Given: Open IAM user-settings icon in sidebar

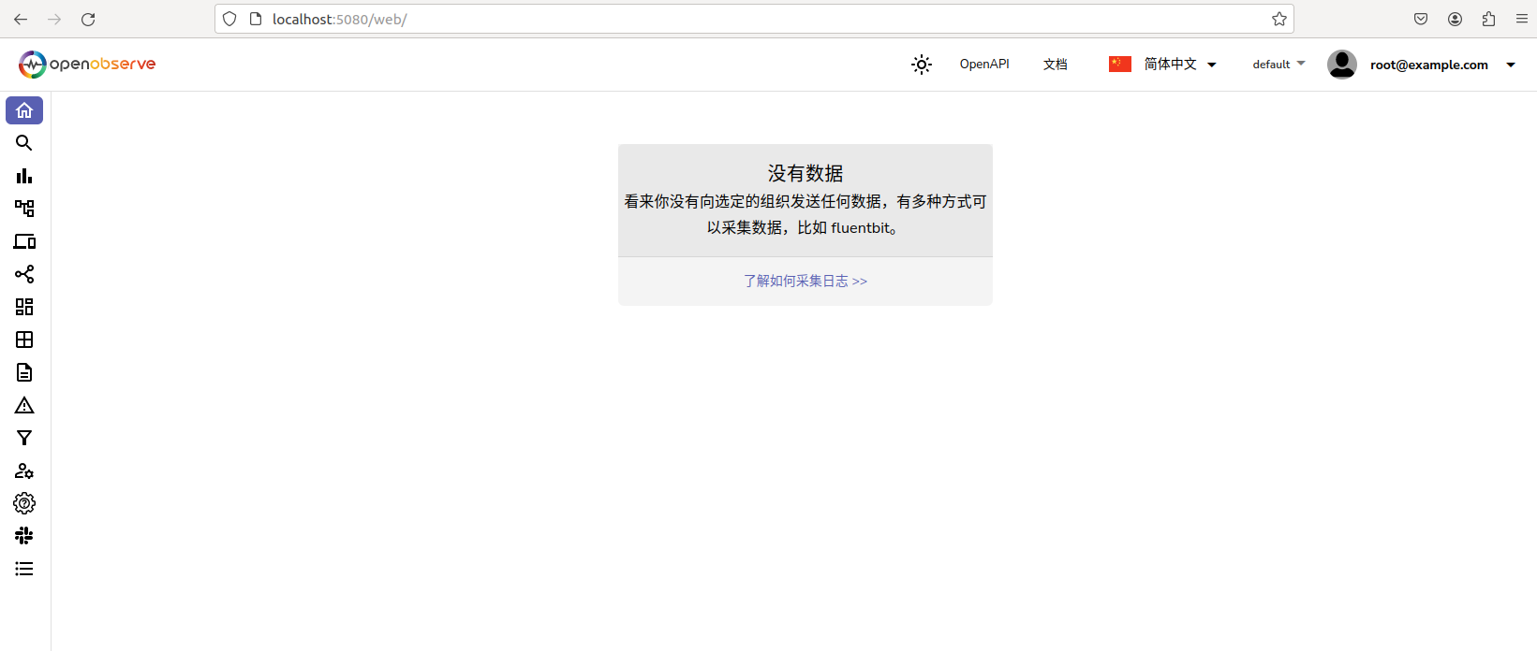Looking at the screenshot, I should pyautogui.click(x=24, y=470).
